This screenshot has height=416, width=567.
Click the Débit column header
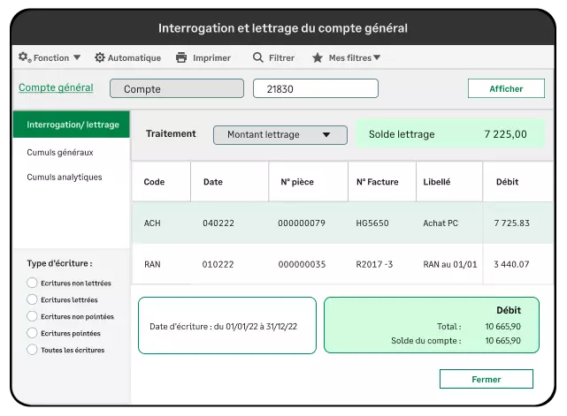[517, 182]
